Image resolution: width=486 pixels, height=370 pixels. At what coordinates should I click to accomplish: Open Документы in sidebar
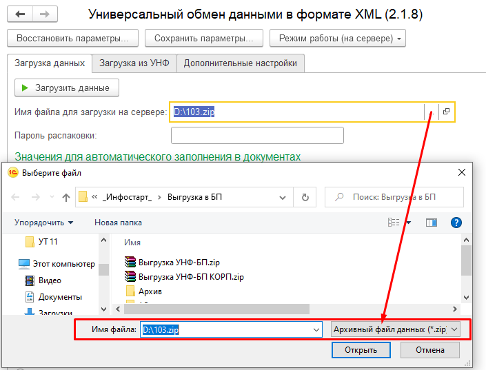point(53,297)
